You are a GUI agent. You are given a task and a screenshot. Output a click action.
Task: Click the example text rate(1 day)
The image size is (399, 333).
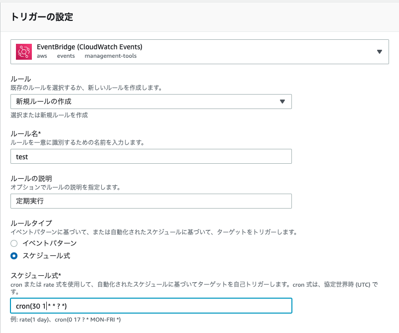[34, 320]
